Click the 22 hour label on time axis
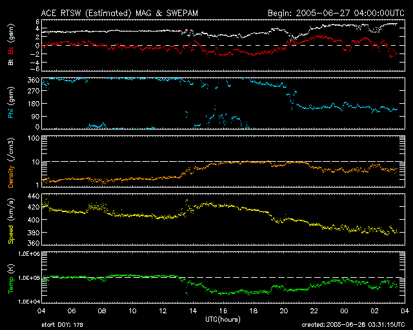The width and height of the screenshot is (413, 330). pyautogui.click(x=314, y=311)
